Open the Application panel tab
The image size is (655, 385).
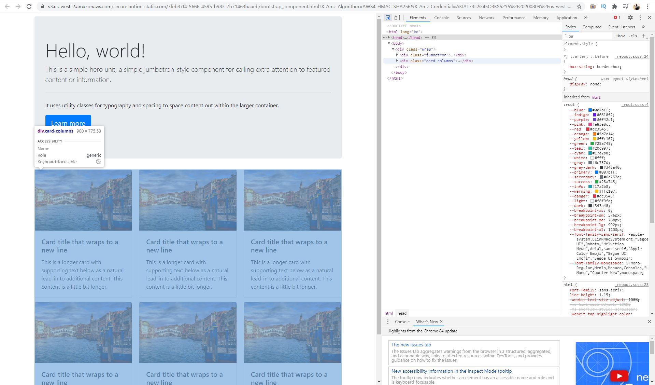pyautogui.click(x=567, y=17)
